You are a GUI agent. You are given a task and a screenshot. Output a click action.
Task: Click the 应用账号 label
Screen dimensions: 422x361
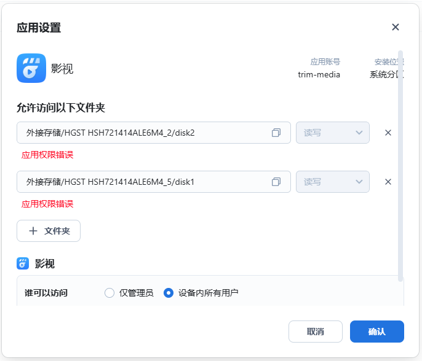(325, 62)
